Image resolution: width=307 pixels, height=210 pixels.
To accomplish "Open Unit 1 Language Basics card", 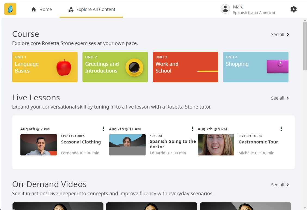I will 45,67.
